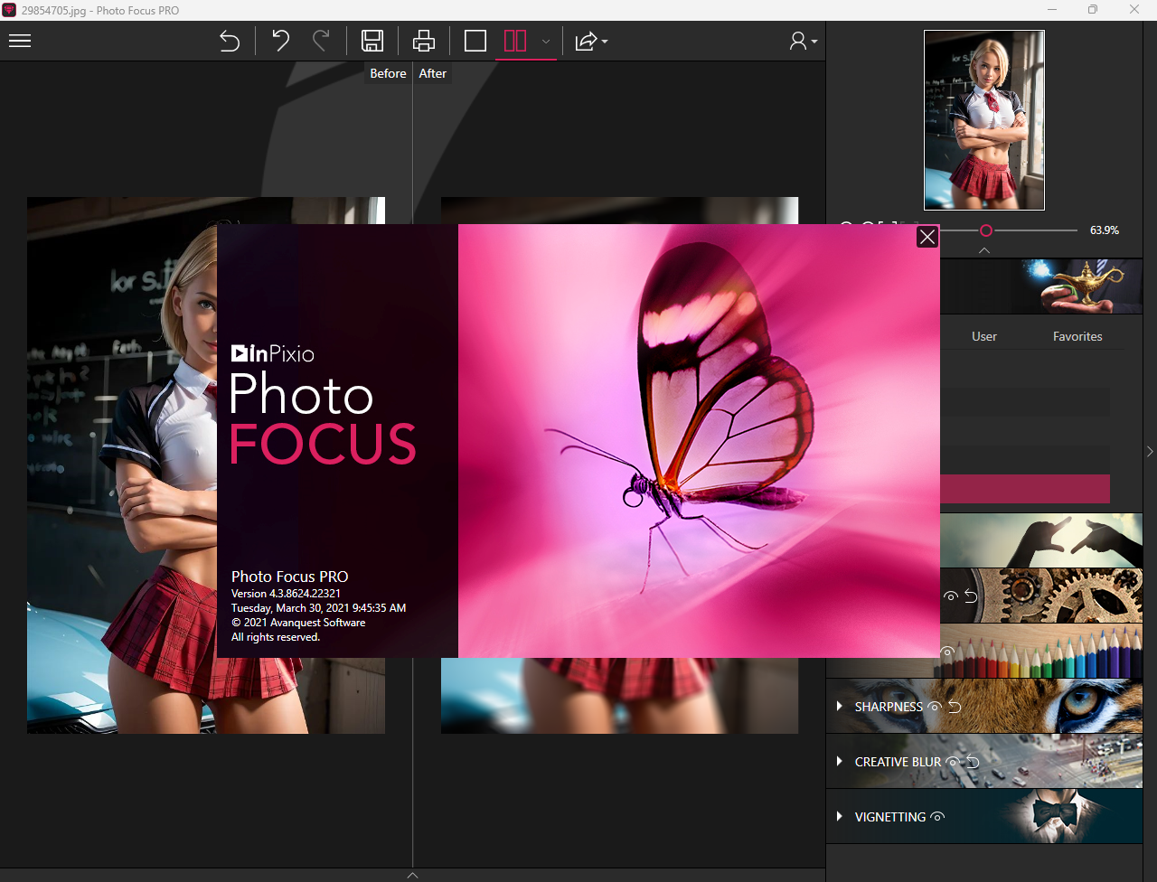Switch to the Favorites presets tab
Image resolution: width=1157 pixels, height=882 pixels.
point(1077,336)
